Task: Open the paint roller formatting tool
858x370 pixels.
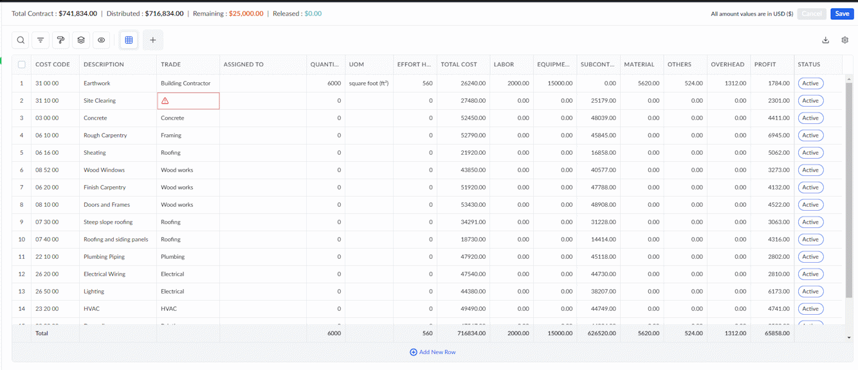Action: tap(60, 40)
